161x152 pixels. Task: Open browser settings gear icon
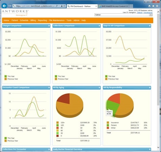[157, 6]
